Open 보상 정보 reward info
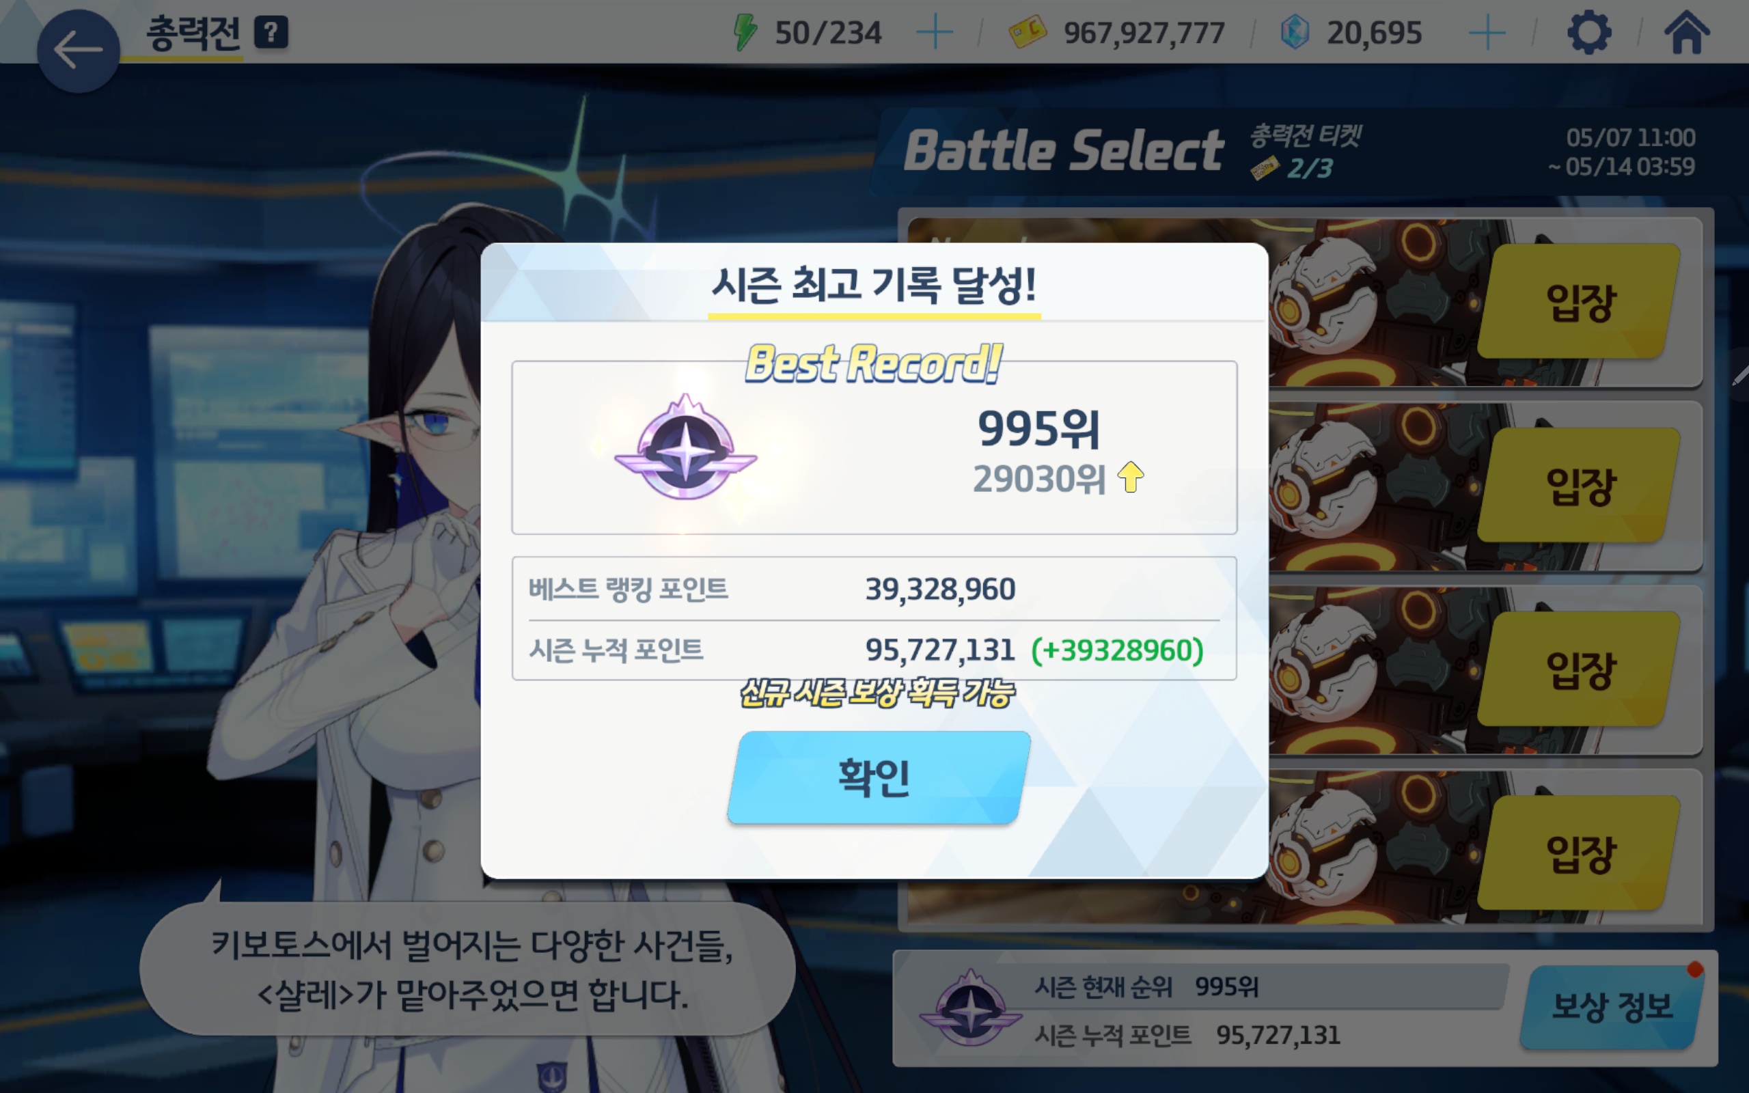This screenshot has height=1093, width=1749. (1612, 1006)
